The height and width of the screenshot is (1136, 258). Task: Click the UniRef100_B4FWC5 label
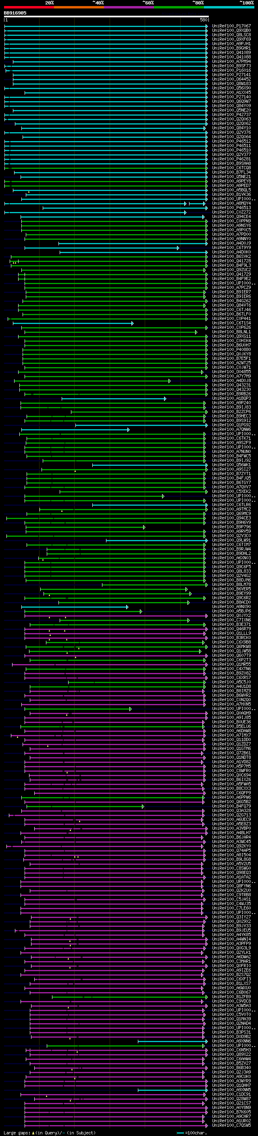[231, 456]
